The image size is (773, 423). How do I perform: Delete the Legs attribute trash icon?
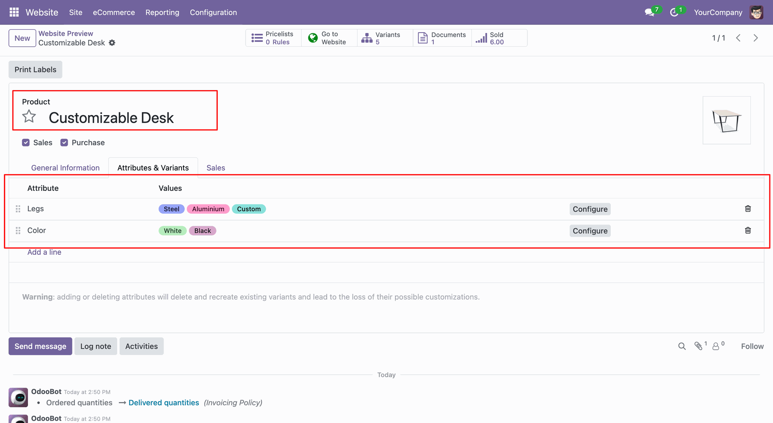pos(748,208)
